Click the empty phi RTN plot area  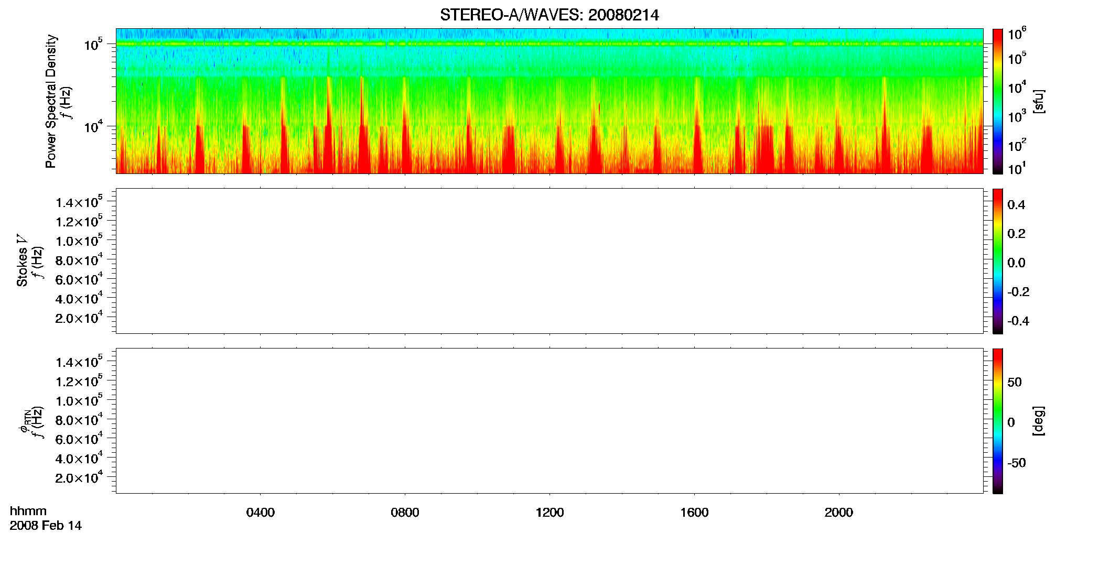click(549, 421)
